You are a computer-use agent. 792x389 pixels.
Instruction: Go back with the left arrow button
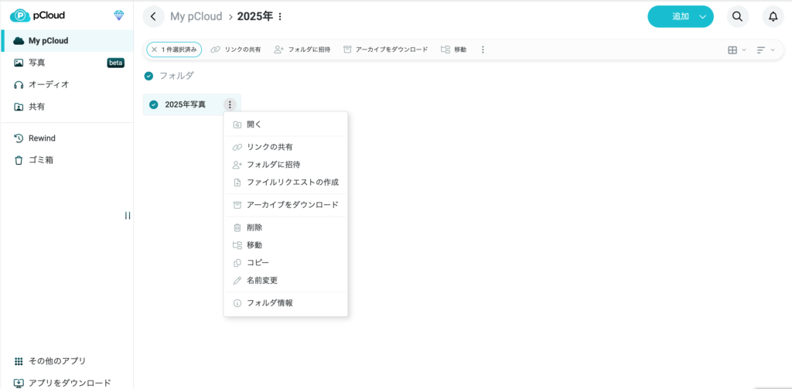coord(154,16)
